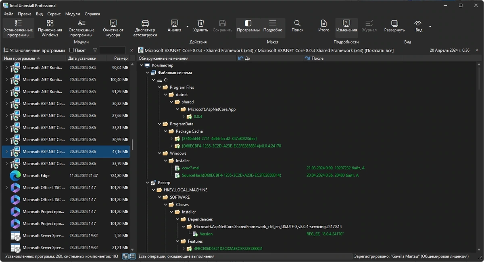The image size is (484, 262).
Task: Open the Приложения Windows module
Action: point(50,28)
